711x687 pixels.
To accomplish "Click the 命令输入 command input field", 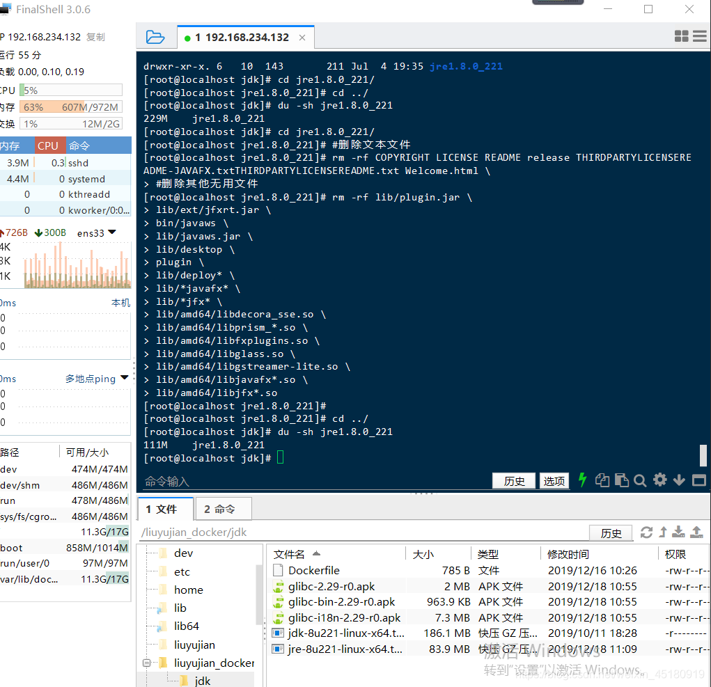I will coord(315,481).
